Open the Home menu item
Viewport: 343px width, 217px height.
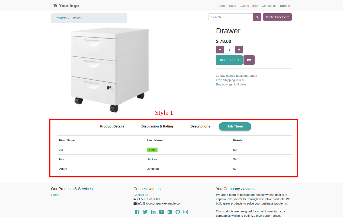coord(222,6)
